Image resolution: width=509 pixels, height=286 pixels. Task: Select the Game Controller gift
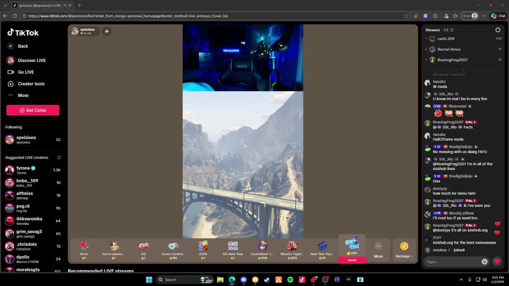tap(173, 250)
